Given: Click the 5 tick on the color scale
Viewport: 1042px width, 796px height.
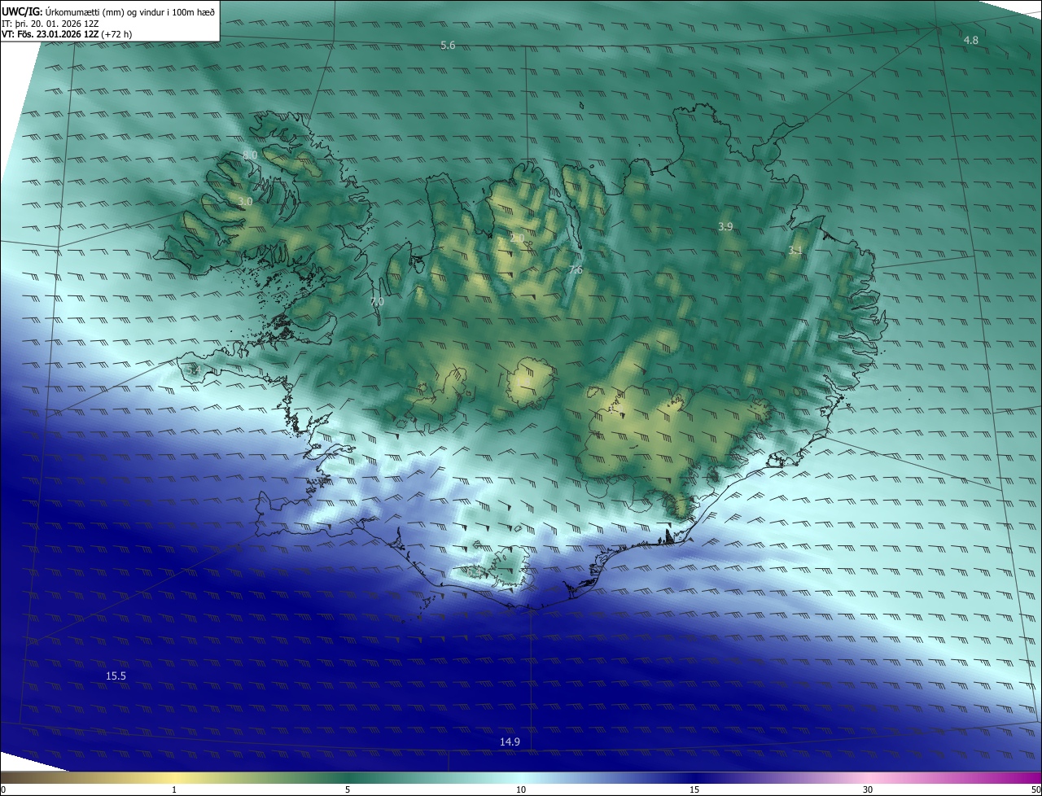Looking at the screenshot, I should point(348,789).
